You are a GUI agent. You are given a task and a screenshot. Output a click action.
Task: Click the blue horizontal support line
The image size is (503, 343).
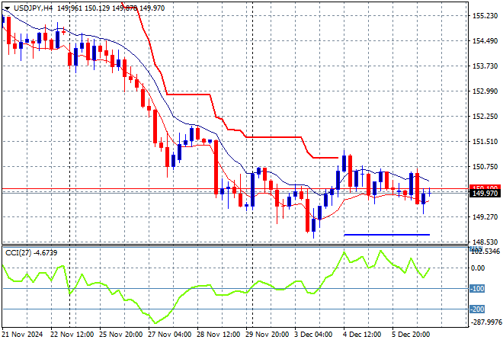click(386, 235)
